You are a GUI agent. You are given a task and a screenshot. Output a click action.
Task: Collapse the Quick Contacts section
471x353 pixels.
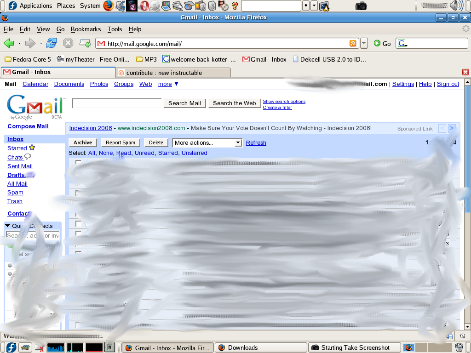8,226
